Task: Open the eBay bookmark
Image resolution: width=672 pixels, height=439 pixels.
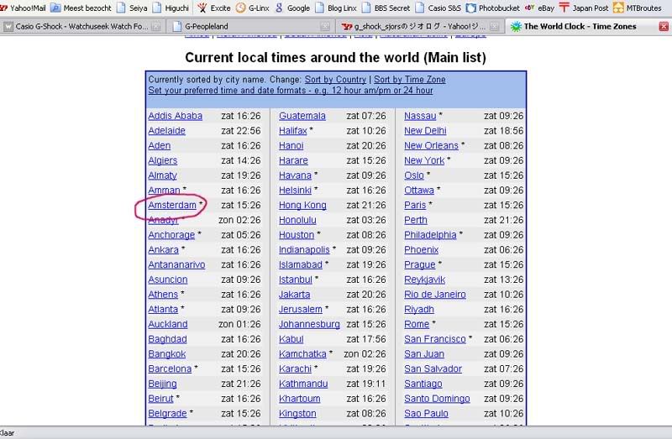Action: [539, 8]
